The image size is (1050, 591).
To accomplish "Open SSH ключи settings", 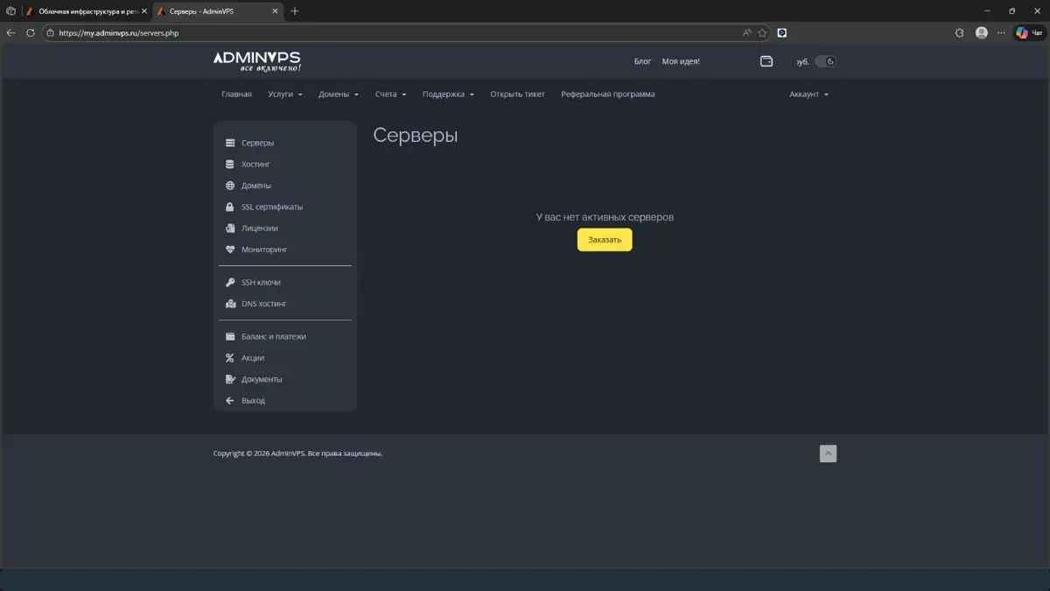I will [260, 282].
